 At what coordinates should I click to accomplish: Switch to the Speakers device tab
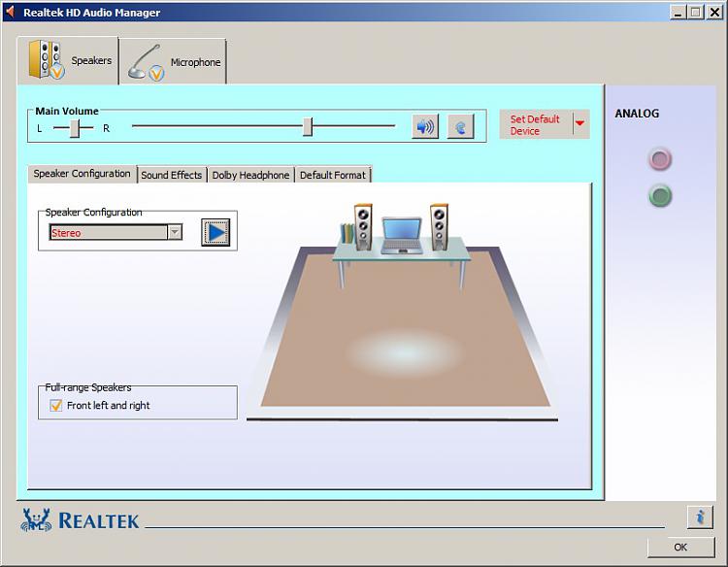[x=68, y=60]
